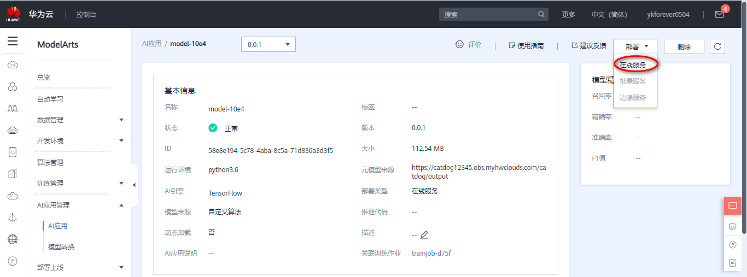Open 总览 in sidebar
The height and width of the screenshot is (277, 747).
click(x=44, y=78)
